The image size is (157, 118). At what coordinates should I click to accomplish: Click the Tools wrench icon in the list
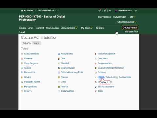(96, 91)
